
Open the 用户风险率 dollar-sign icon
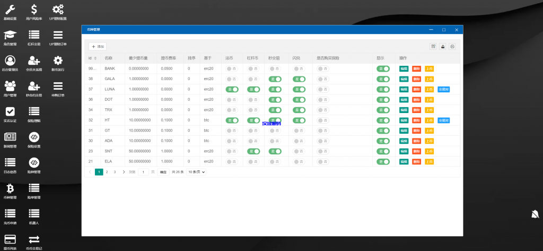pyautogui.click(x=34, y=10)
